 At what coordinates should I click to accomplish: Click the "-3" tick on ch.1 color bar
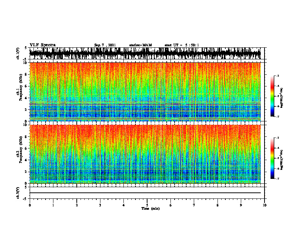pos(278,76)
